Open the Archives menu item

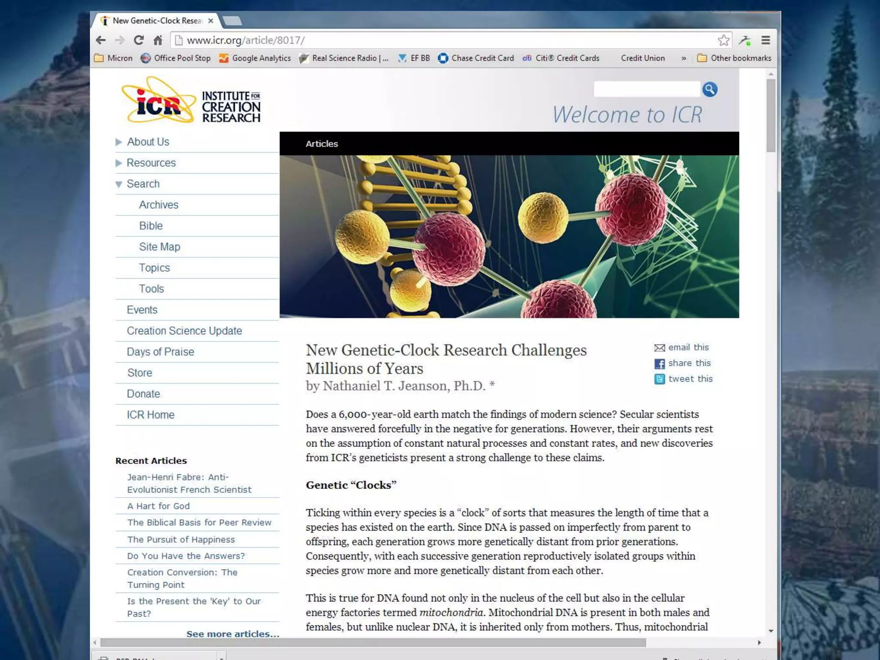[159, 205]
